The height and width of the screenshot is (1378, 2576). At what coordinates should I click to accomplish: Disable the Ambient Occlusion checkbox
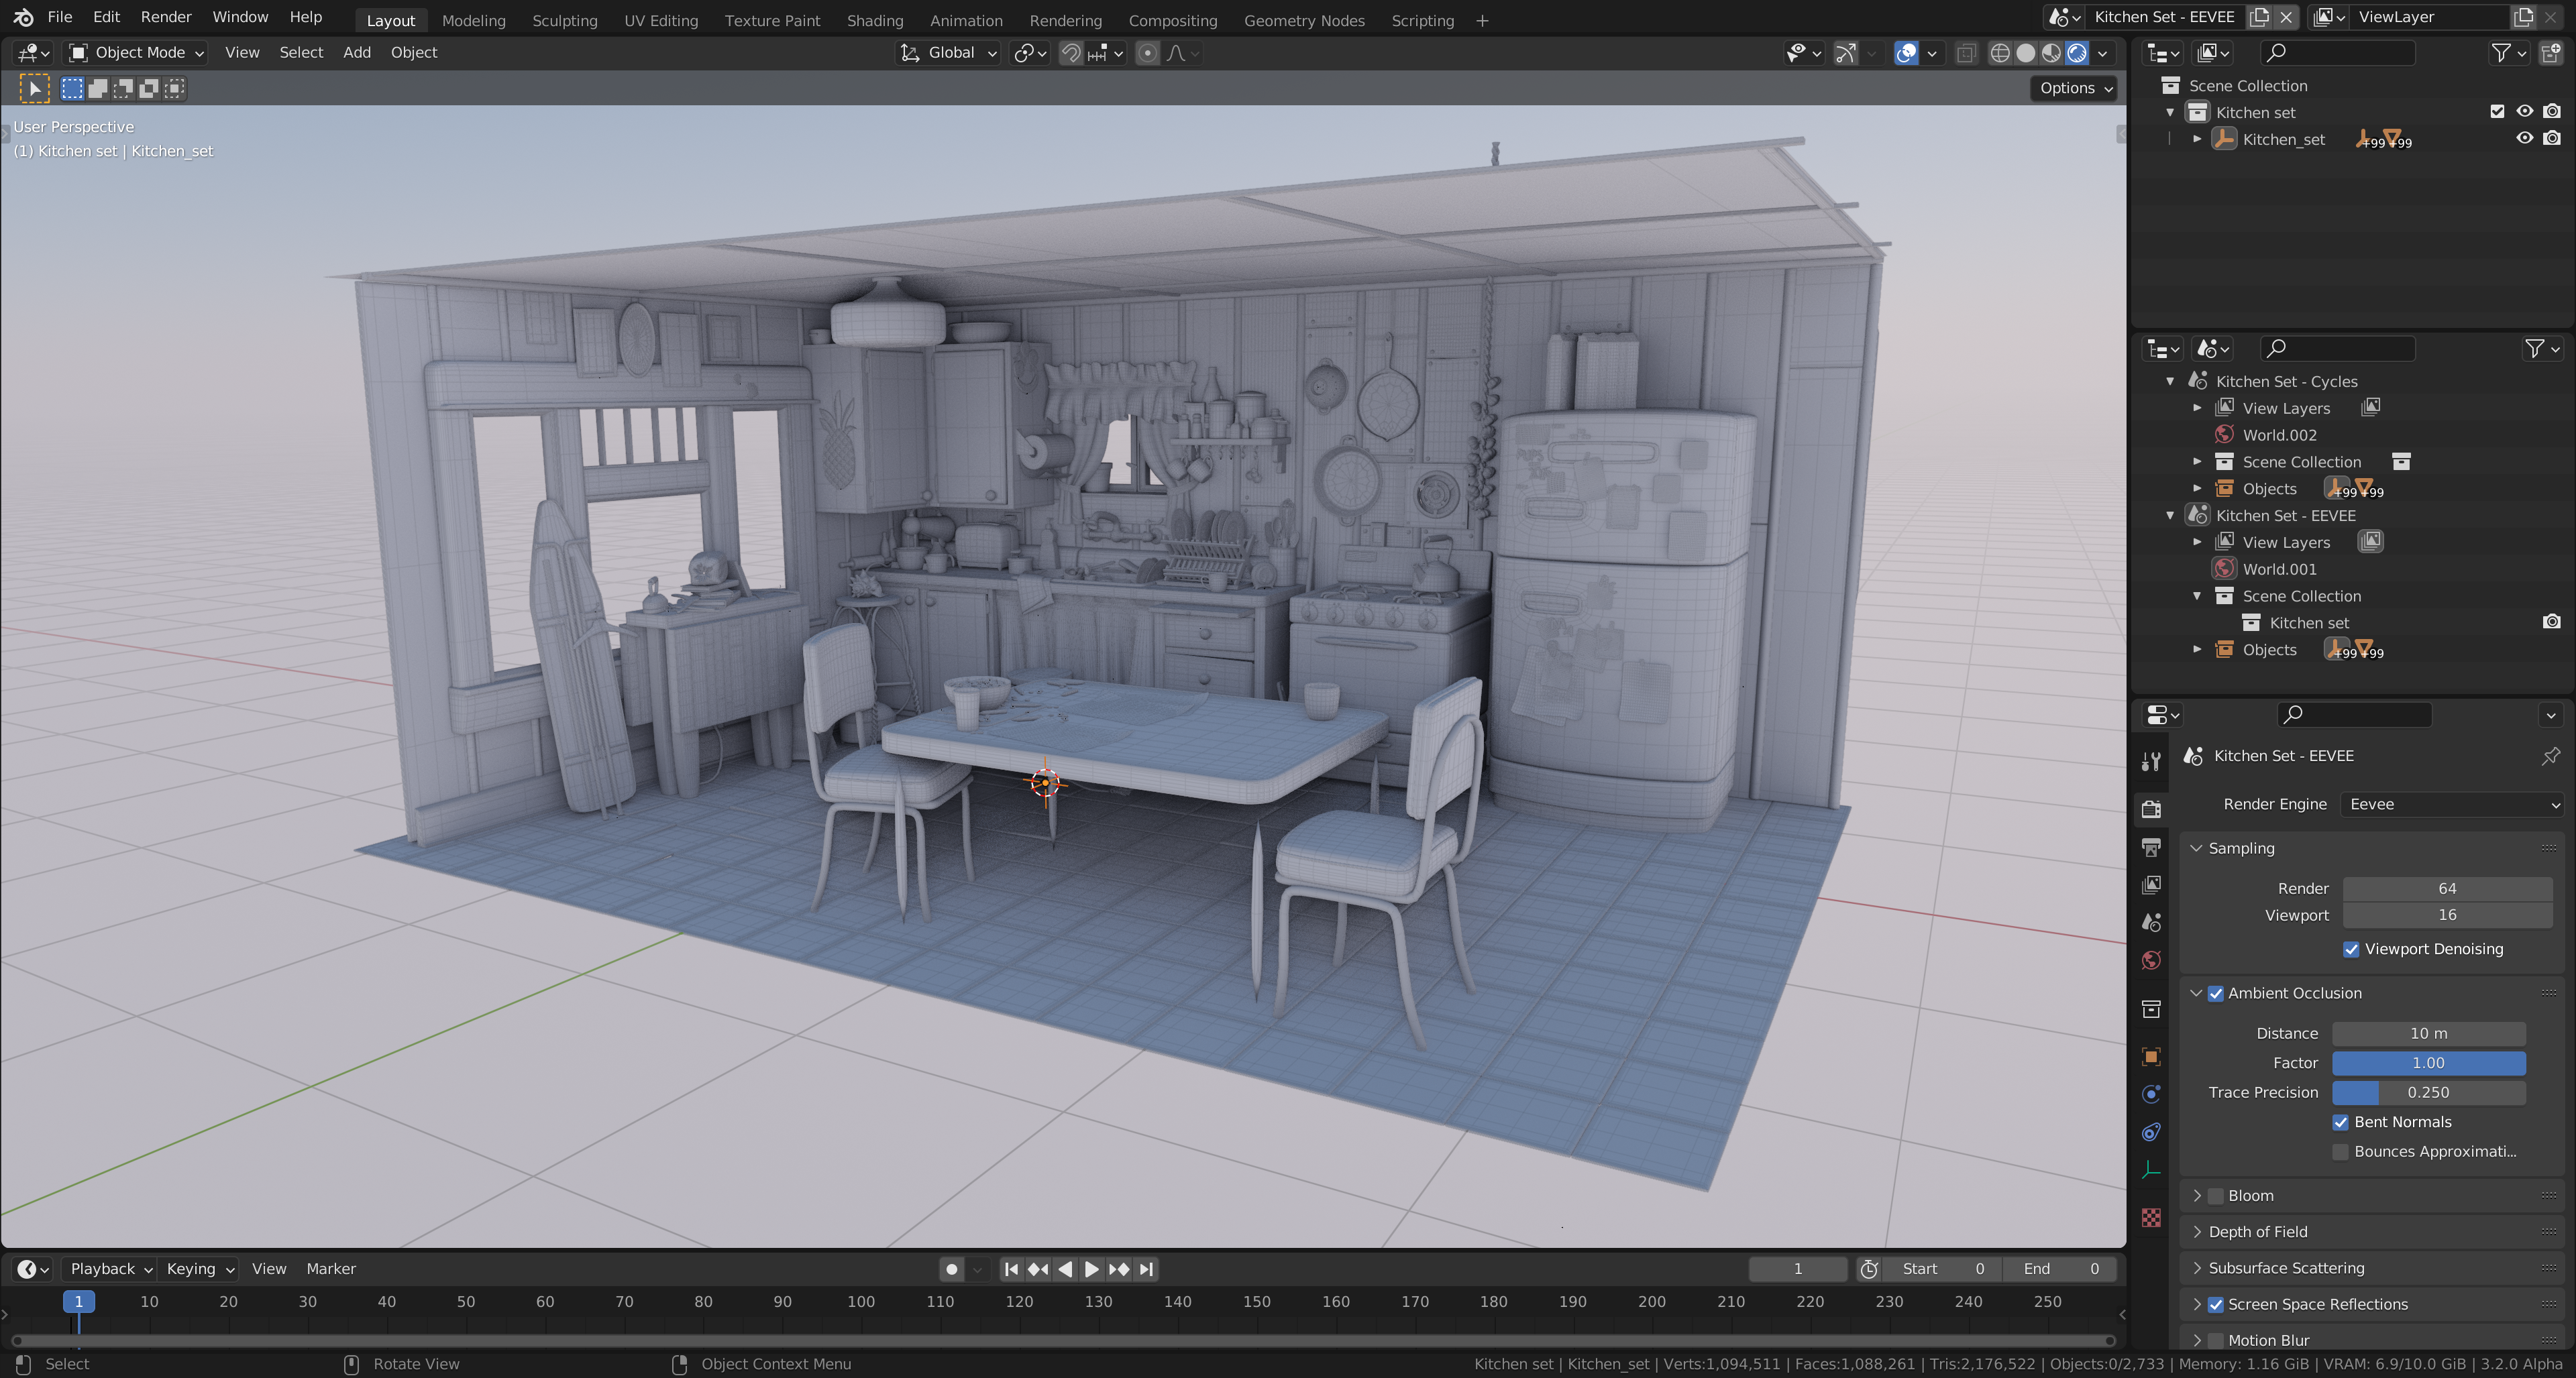(x=2215, y=993)
